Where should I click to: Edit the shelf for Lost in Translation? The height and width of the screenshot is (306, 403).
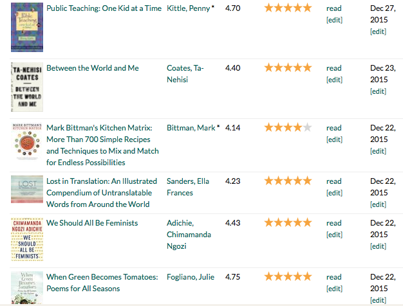(x=334, y=193)
